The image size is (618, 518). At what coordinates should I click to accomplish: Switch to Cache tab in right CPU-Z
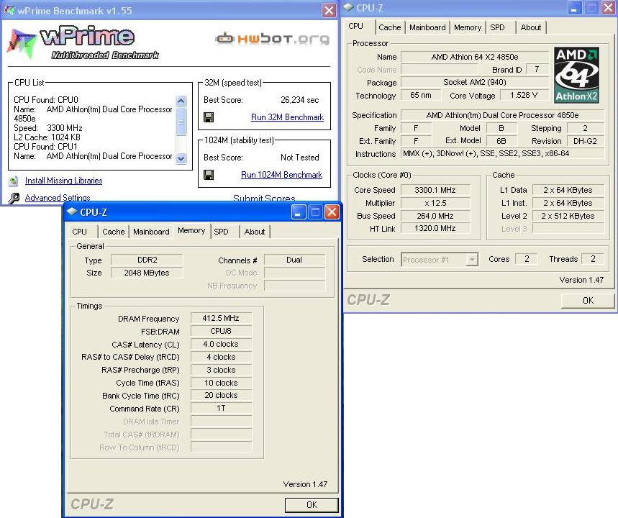coord(389,27)
